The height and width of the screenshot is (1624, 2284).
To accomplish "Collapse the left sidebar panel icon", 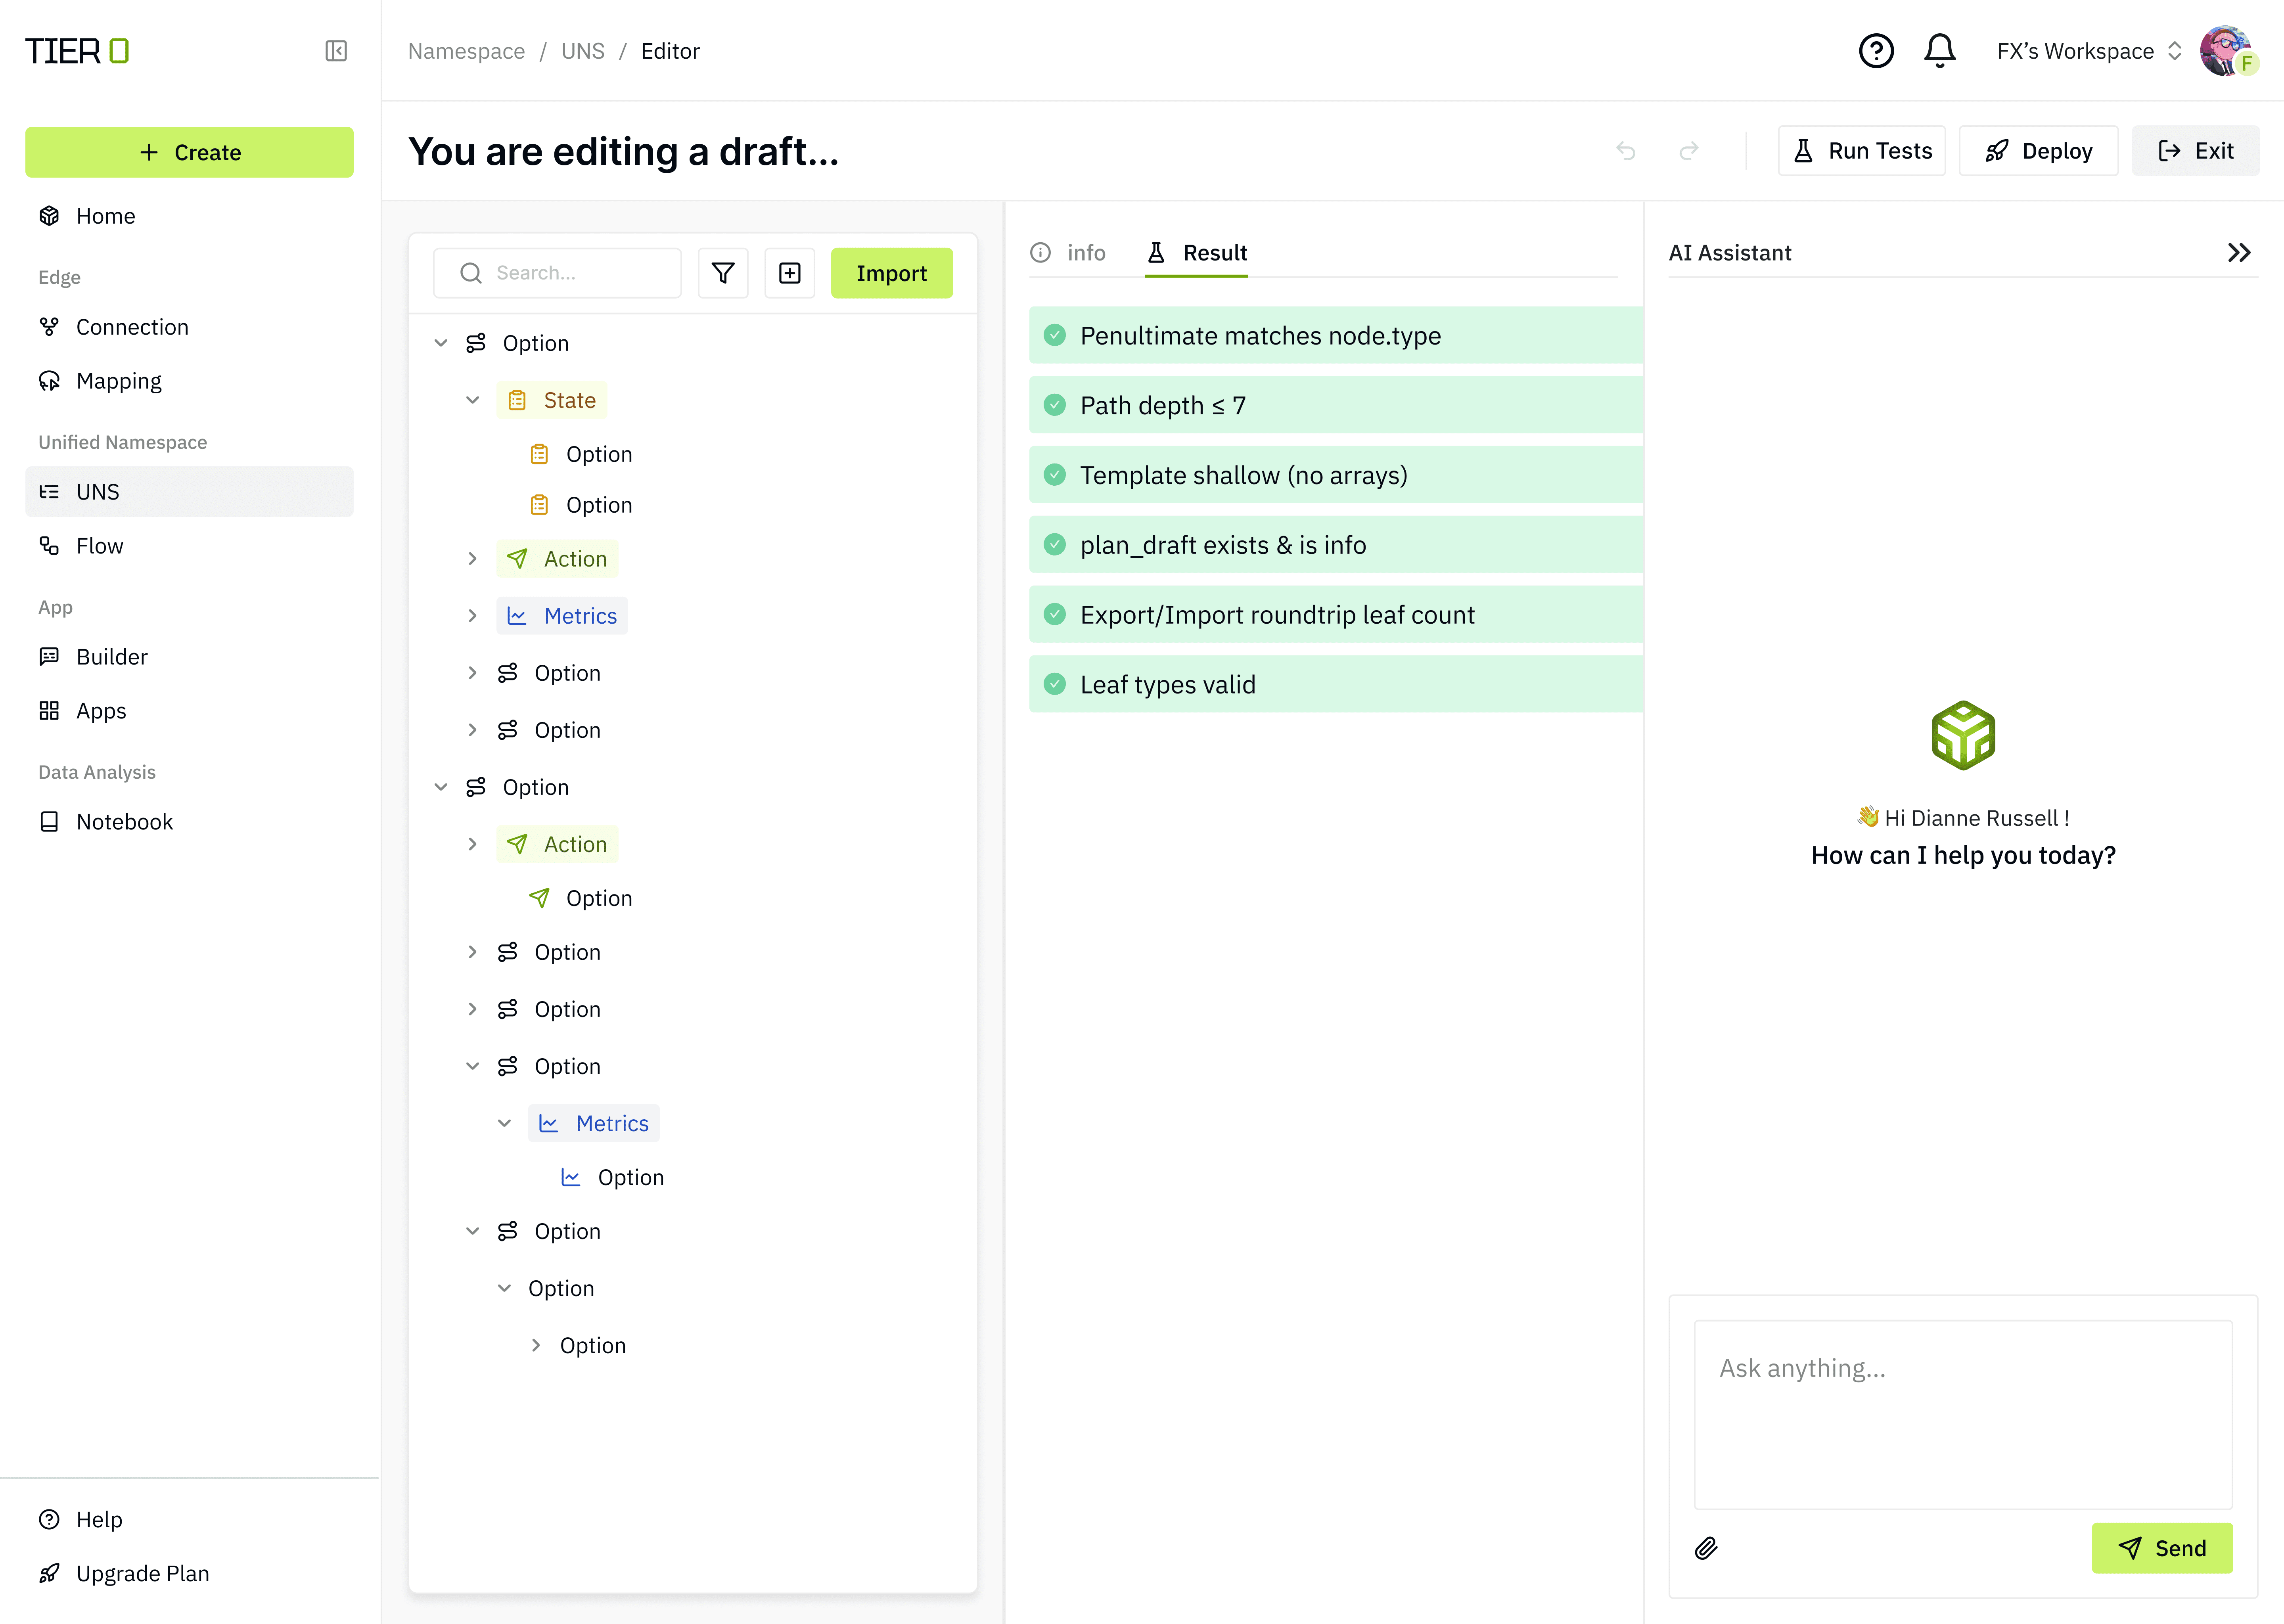I will click(x=336, y=51).
